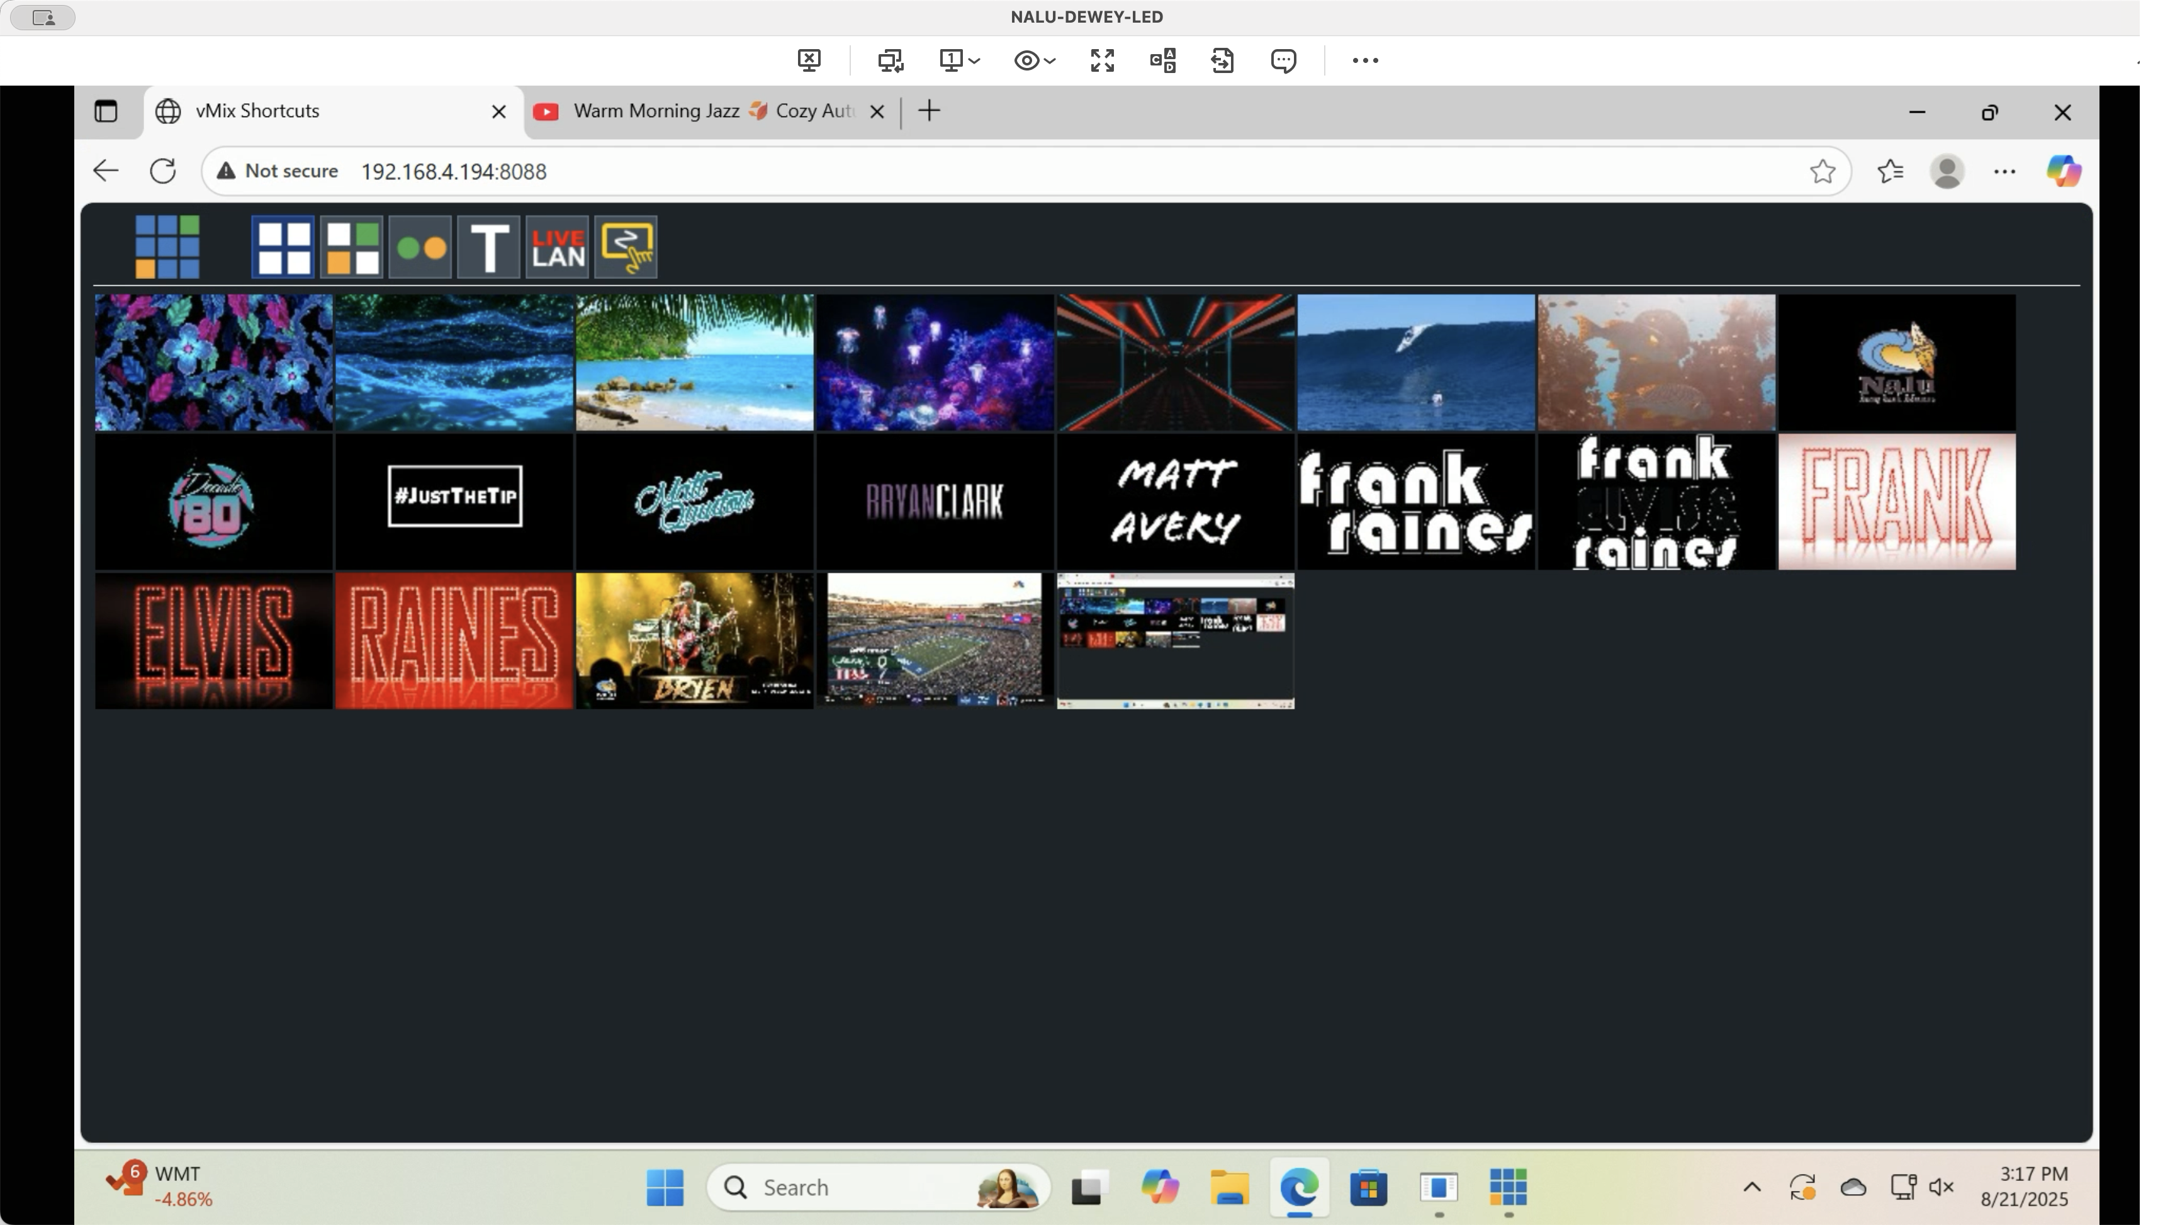Open the chat speech bubble icon

pyautogui.click(x=1283, y=60)
